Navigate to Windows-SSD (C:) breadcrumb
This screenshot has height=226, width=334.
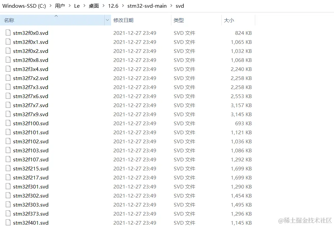(x=24, y=6)
